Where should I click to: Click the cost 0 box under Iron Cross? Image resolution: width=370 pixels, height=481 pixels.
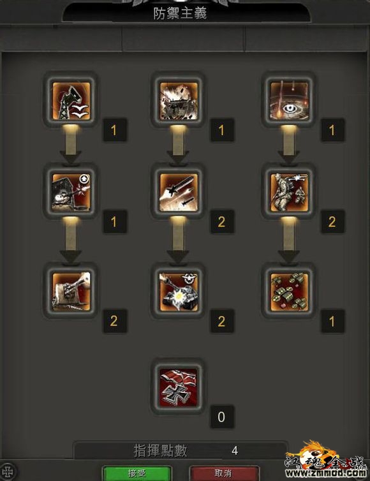pos(221,417)
